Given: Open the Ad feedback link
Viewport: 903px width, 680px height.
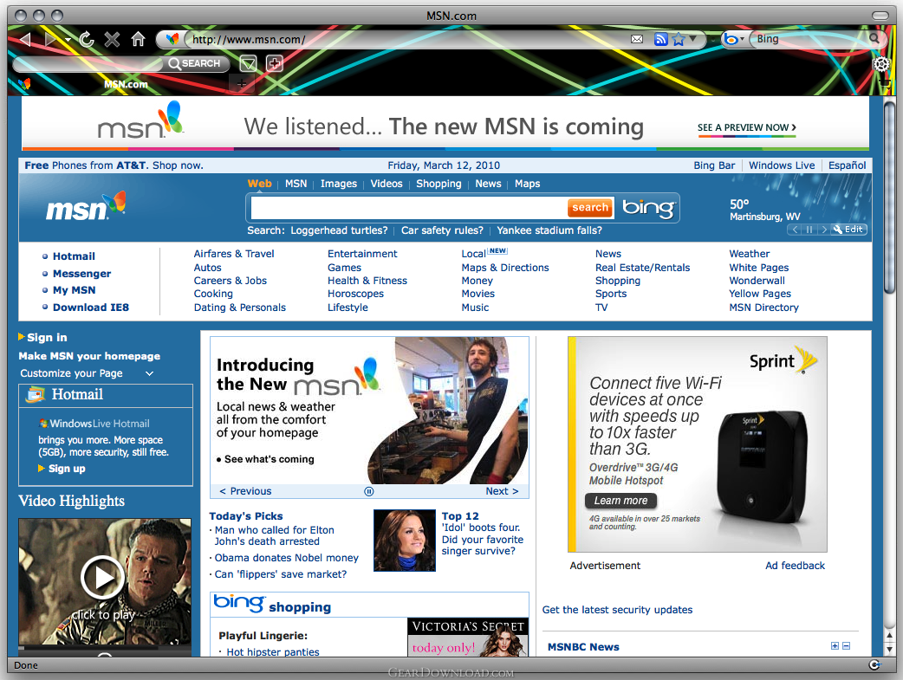Looking at the screenshot, I should pos(795,566).
